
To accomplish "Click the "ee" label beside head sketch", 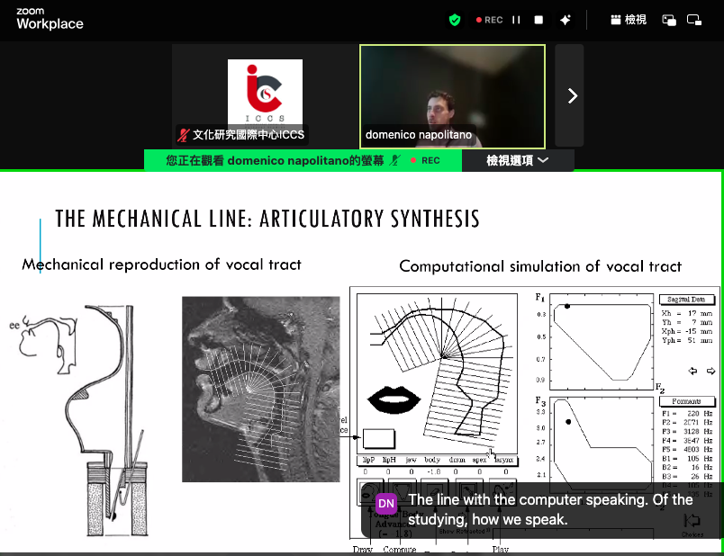I will [x=14, y=325].
